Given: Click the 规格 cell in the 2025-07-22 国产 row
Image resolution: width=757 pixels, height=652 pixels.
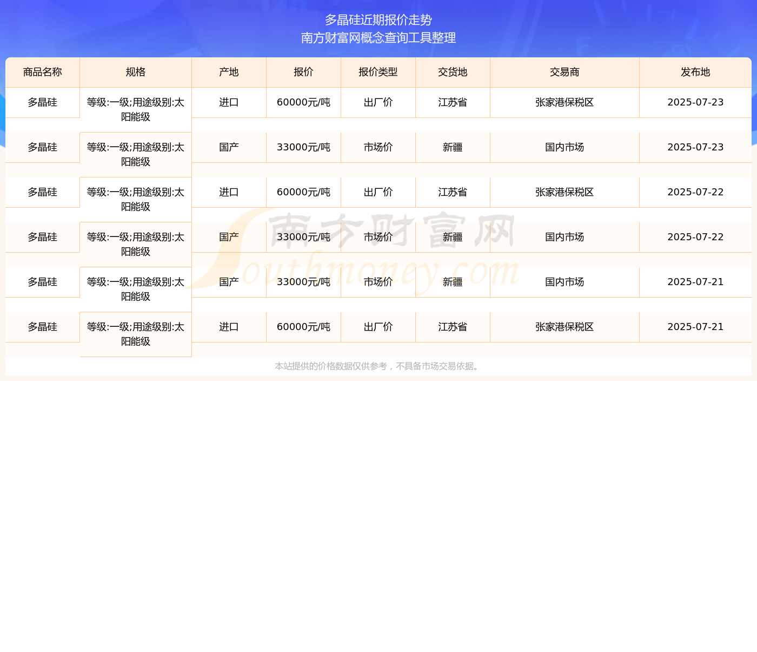Looking at the screenshot, I should [x=136, y=245].
